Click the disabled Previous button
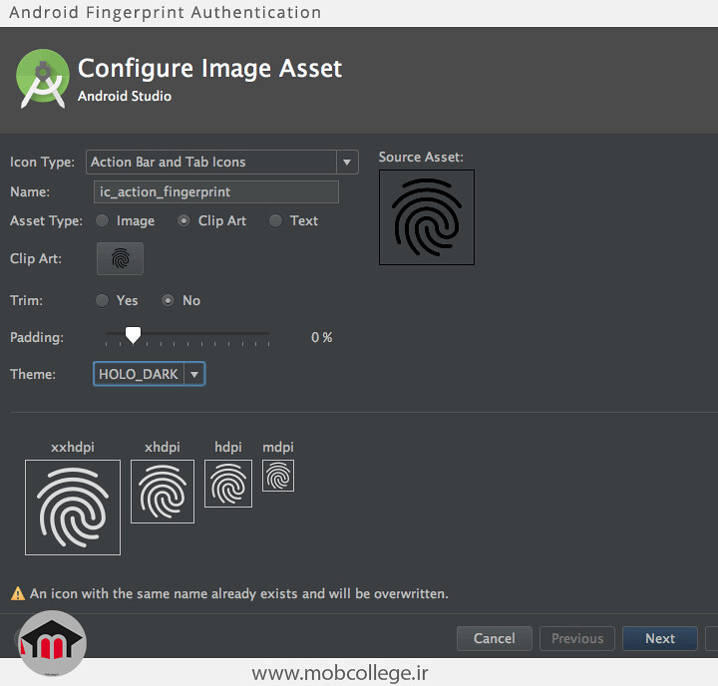The image size is (718, 686). pos(577,638)
